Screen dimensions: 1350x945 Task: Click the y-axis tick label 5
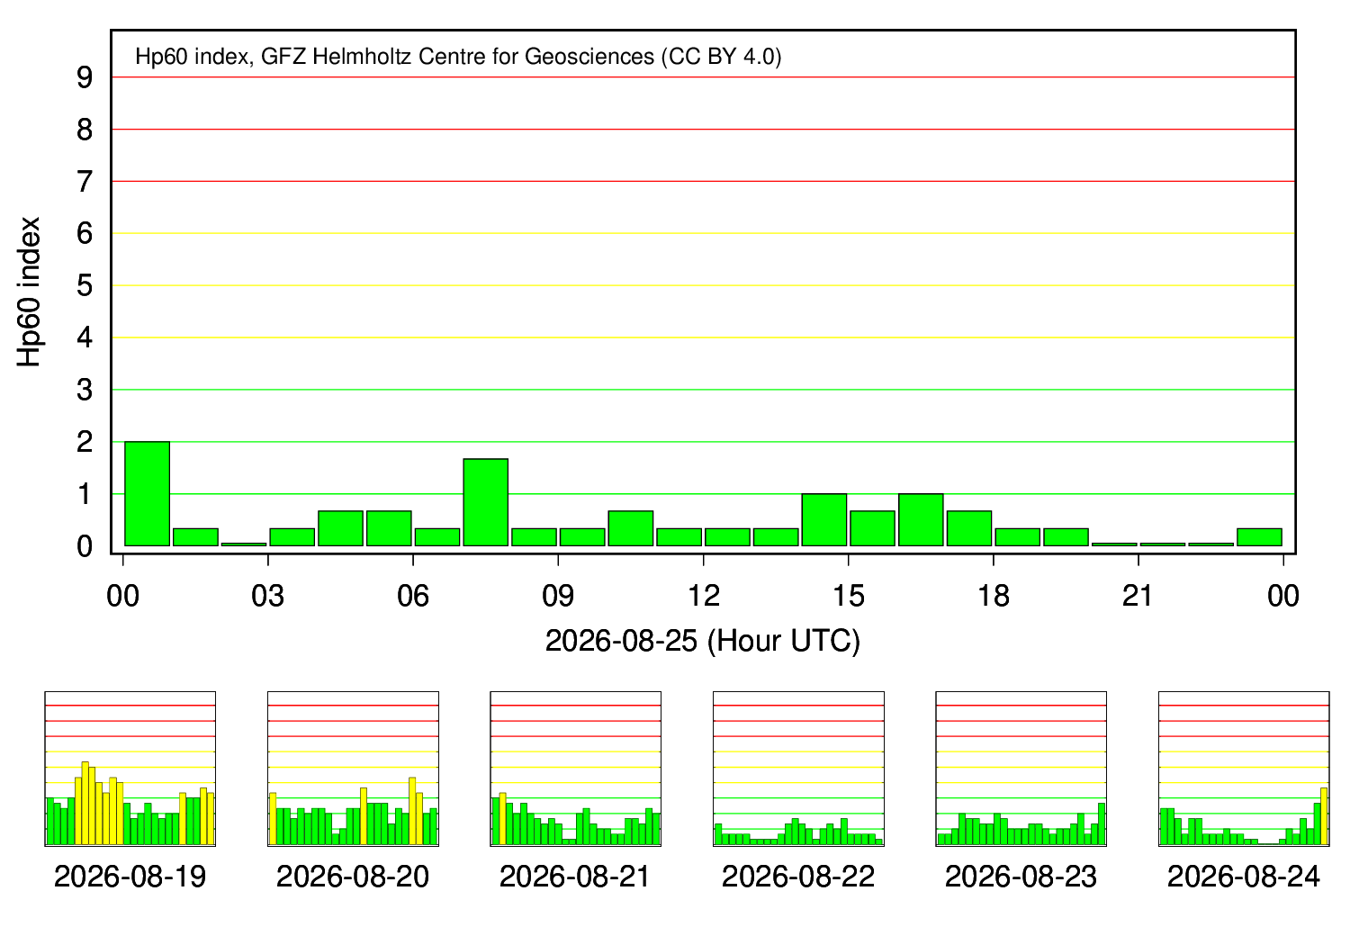85,286
